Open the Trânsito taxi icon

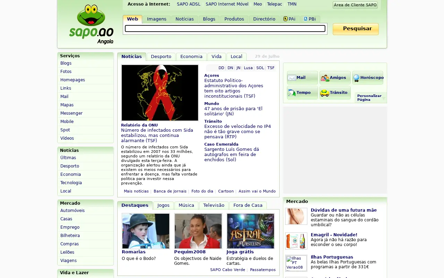coord(325,93)
